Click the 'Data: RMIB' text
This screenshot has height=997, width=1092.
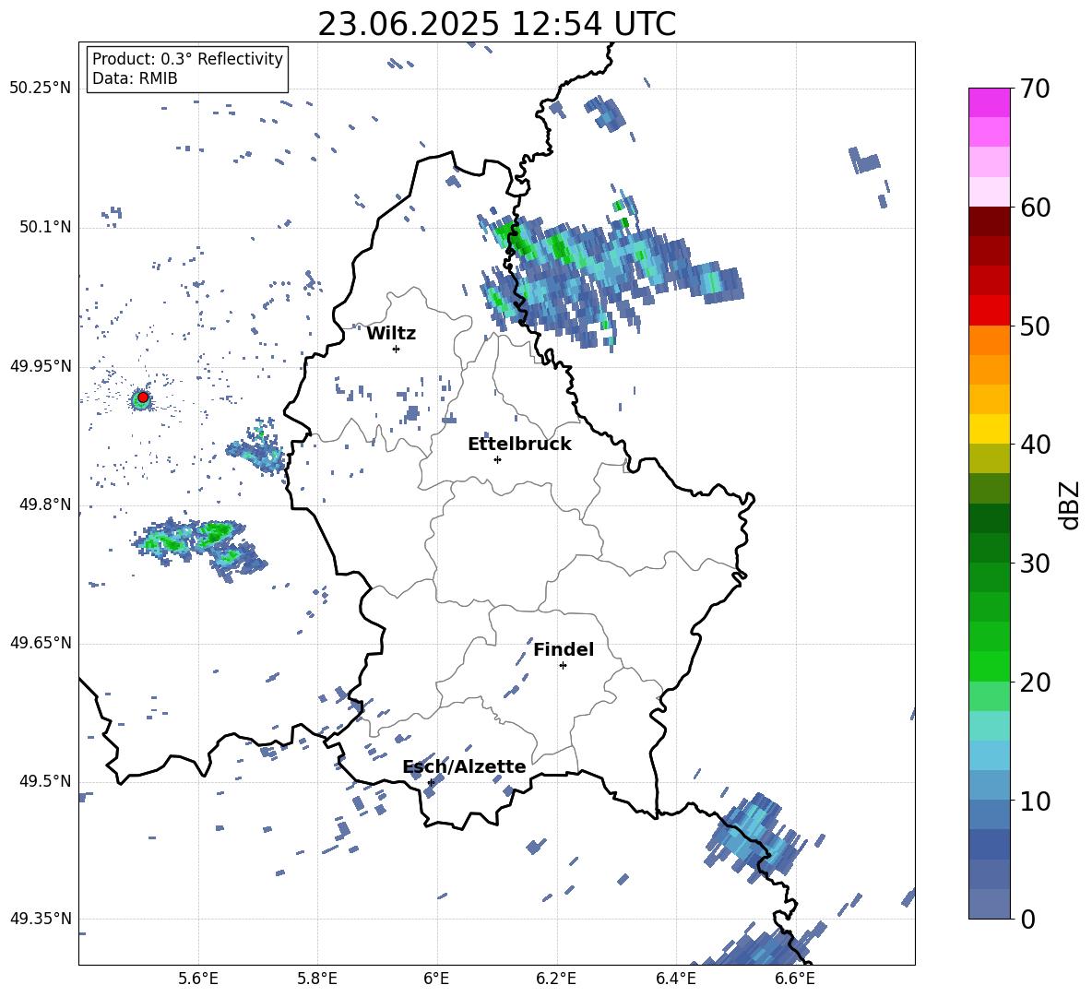(x=135, y=78)
